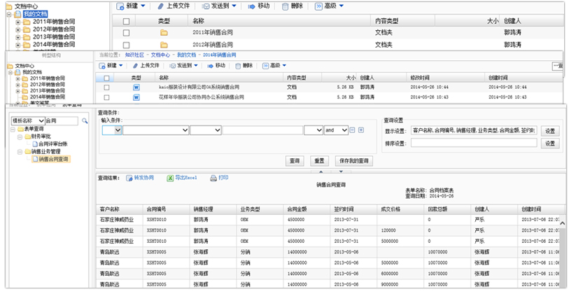Click the 查询 button
Image resolution: width=569 pixels, height=294 pixels.
(295, 161)
